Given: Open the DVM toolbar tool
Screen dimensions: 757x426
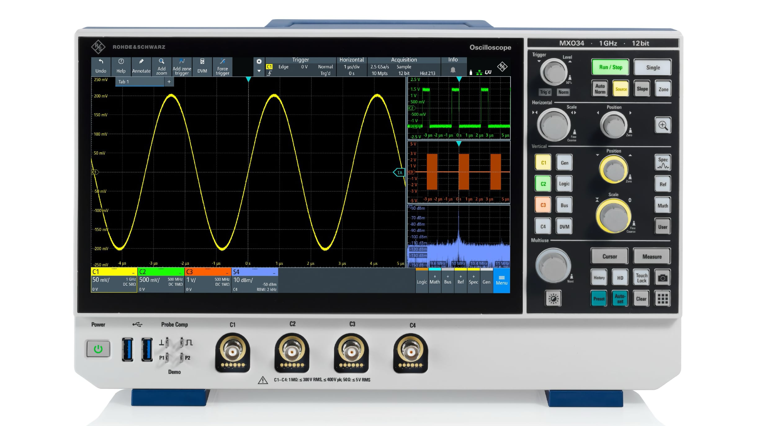Looking at the screenshot, I should click(202, 66).
